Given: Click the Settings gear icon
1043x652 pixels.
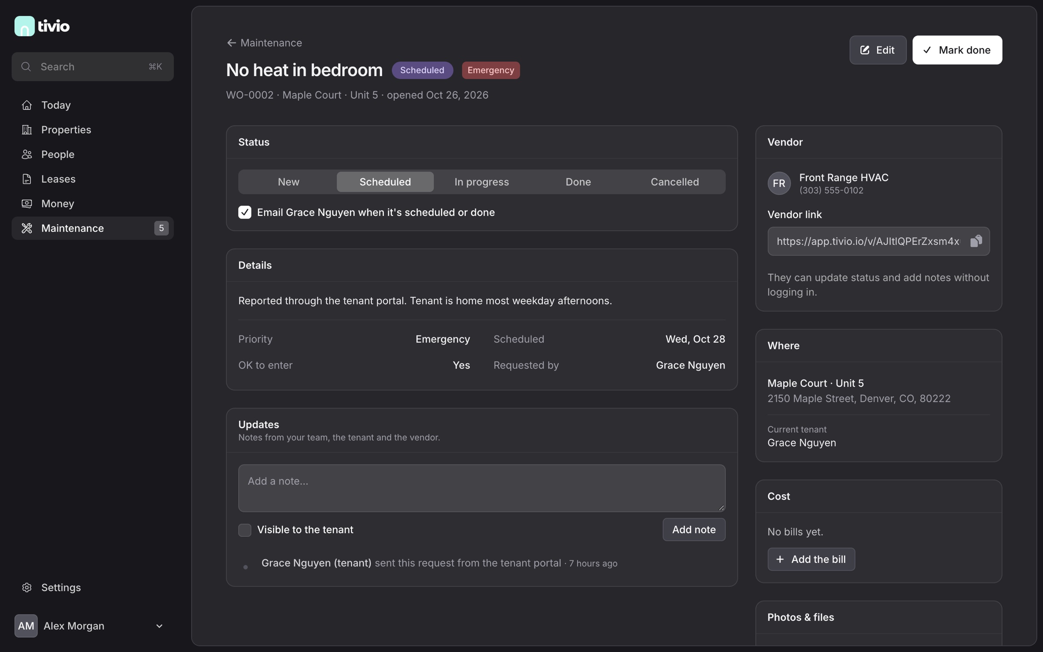Looking at the screenshot, I should 27,588.
